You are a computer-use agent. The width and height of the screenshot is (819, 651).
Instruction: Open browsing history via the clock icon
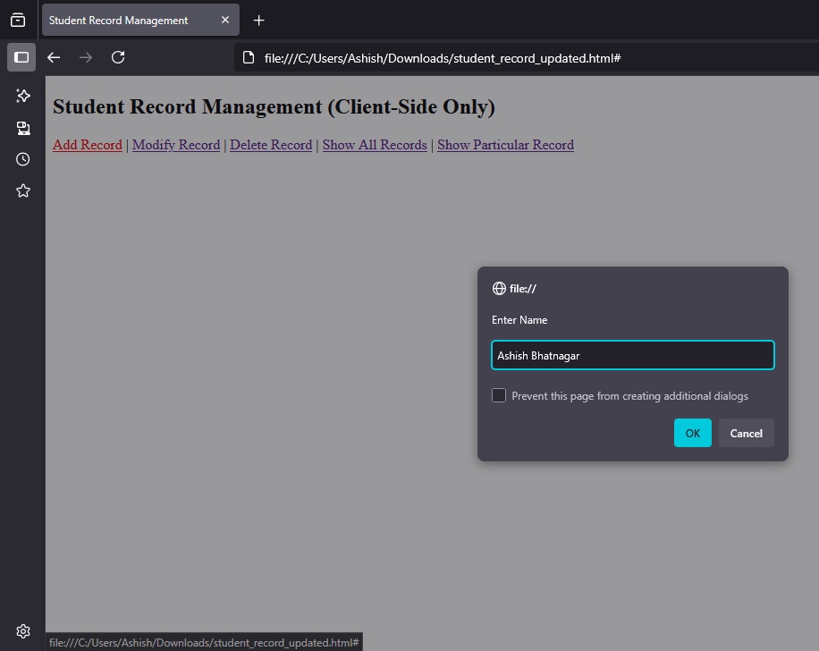[x=22, y=159]
